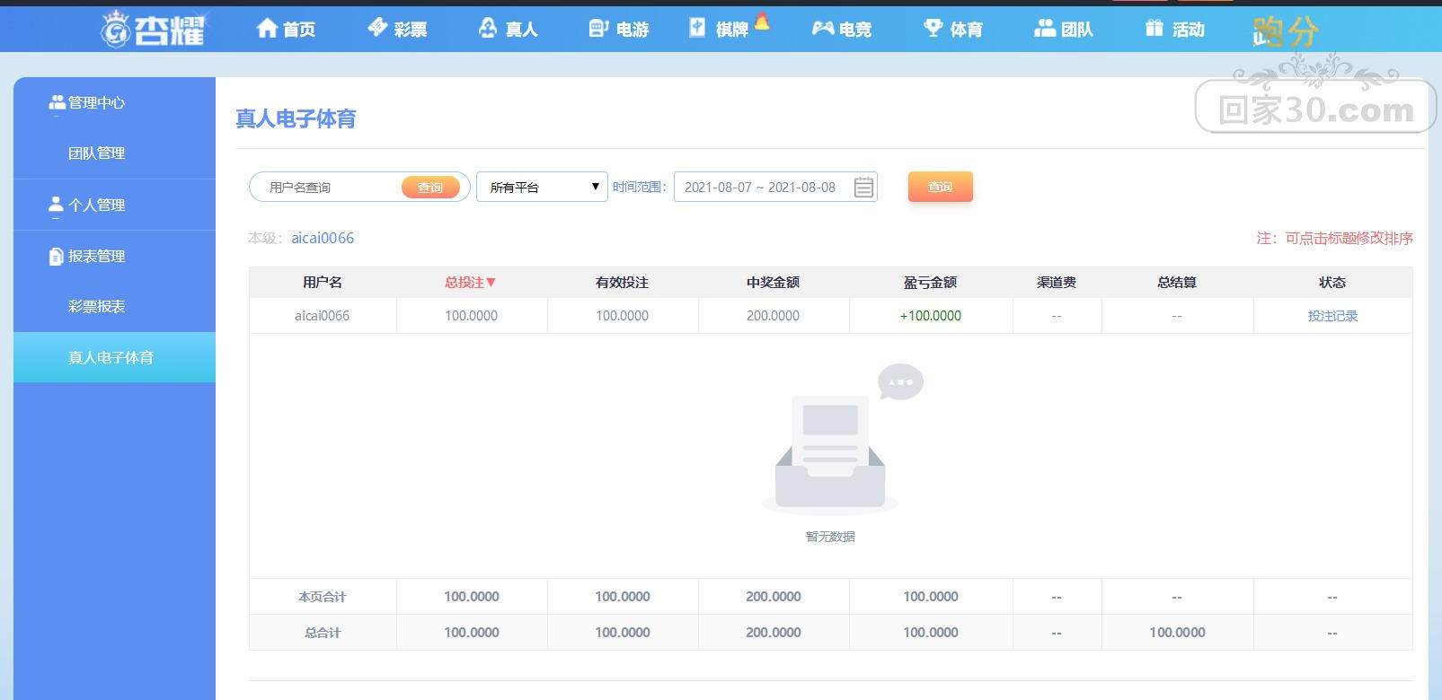
Task: Click the orange 查询 button after date range
Action: coord(940,187)
